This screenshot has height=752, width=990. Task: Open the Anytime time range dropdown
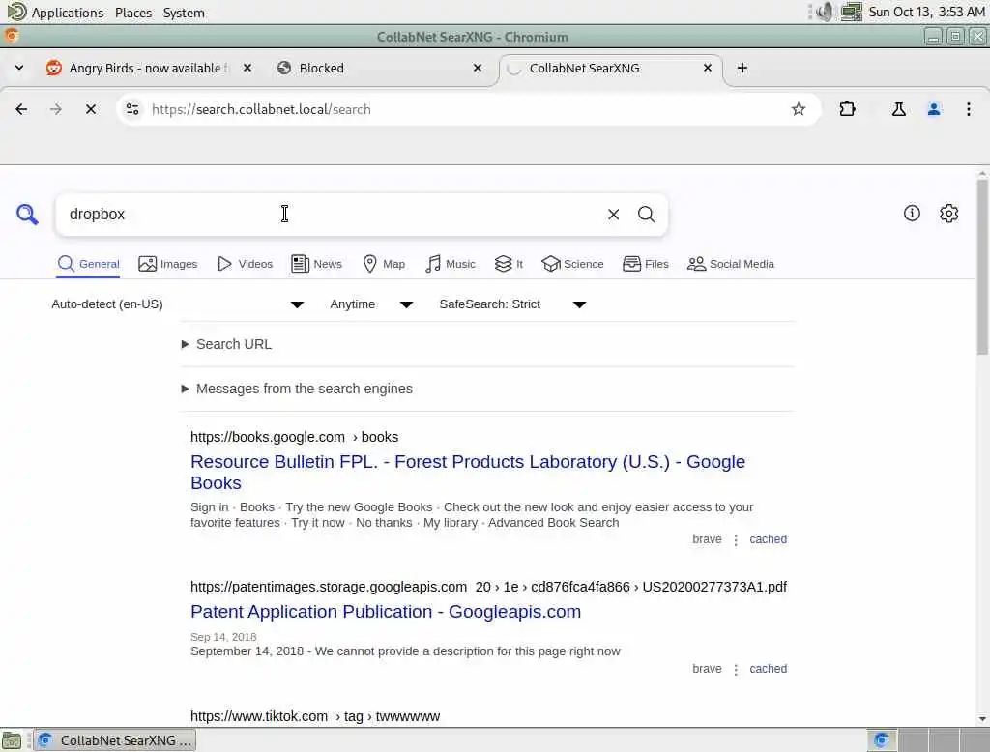[371, 304]
